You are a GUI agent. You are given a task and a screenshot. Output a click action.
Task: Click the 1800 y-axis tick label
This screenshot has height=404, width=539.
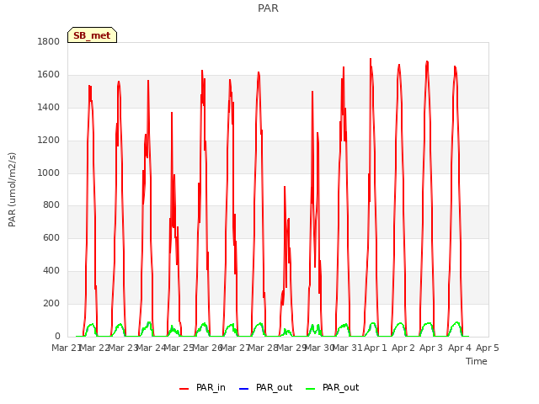tap(49, 41)
